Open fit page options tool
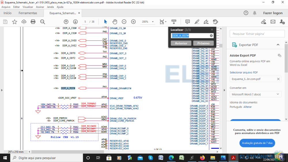This screenshot has width=288, height=162. point(163,22)
